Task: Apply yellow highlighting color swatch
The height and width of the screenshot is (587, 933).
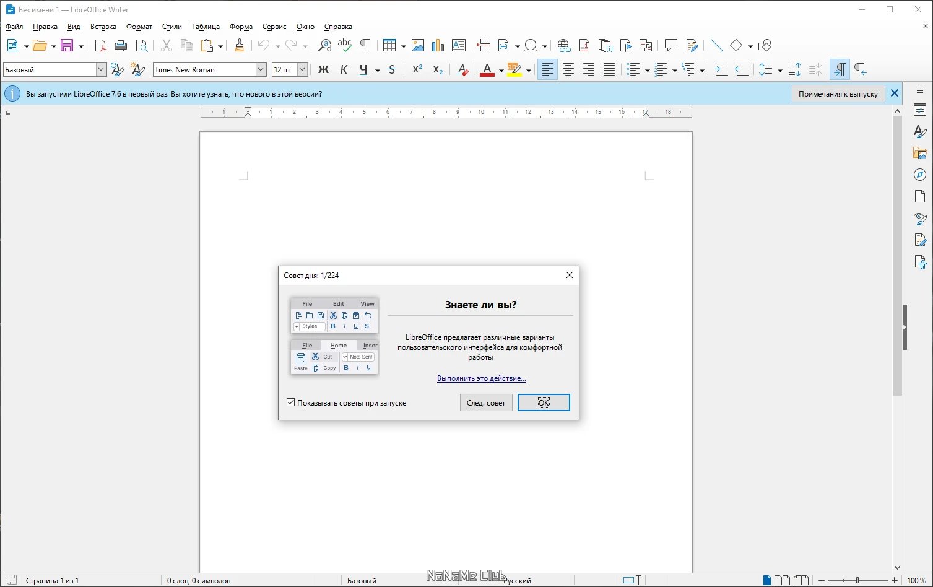Action: [x=514, y=70]
